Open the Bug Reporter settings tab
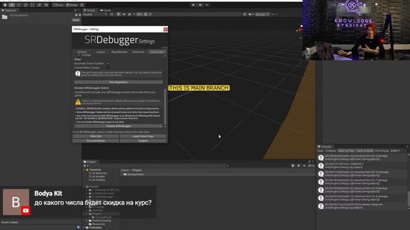 click(x=119, y=52)
